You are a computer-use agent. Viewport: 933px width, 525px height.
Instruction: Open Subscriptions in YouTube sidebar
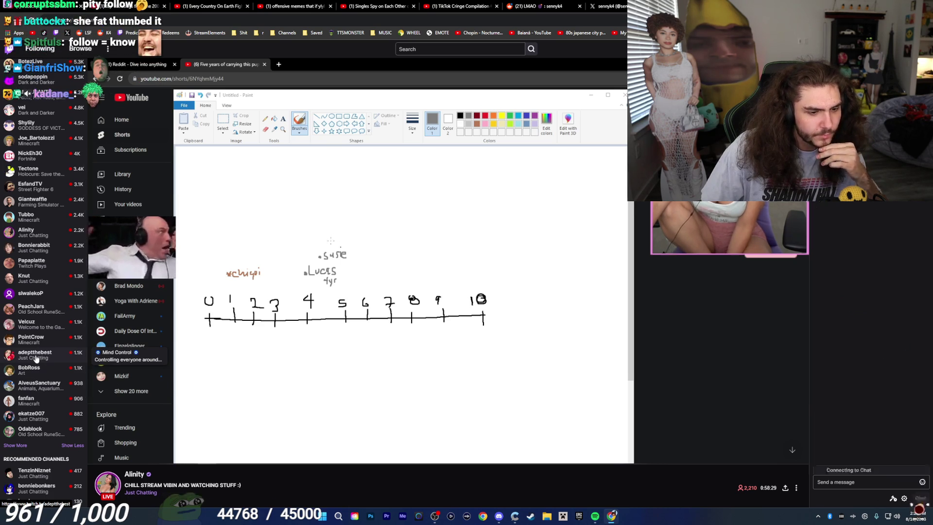coord(130,150)
